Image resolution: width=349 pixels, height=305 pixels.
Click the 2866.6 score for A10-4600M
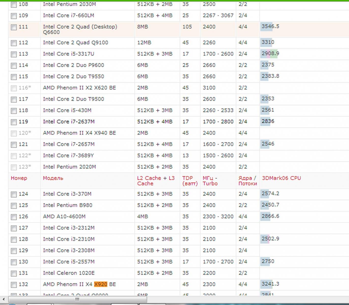pos(270,216)
